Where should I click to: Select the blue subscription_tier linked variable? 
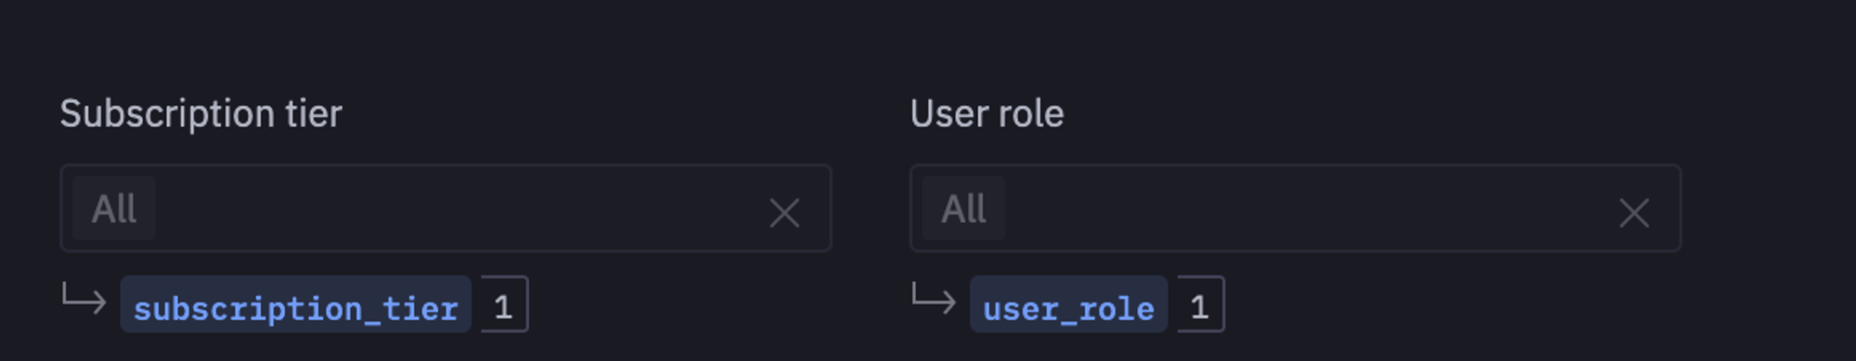click(295, 304)
